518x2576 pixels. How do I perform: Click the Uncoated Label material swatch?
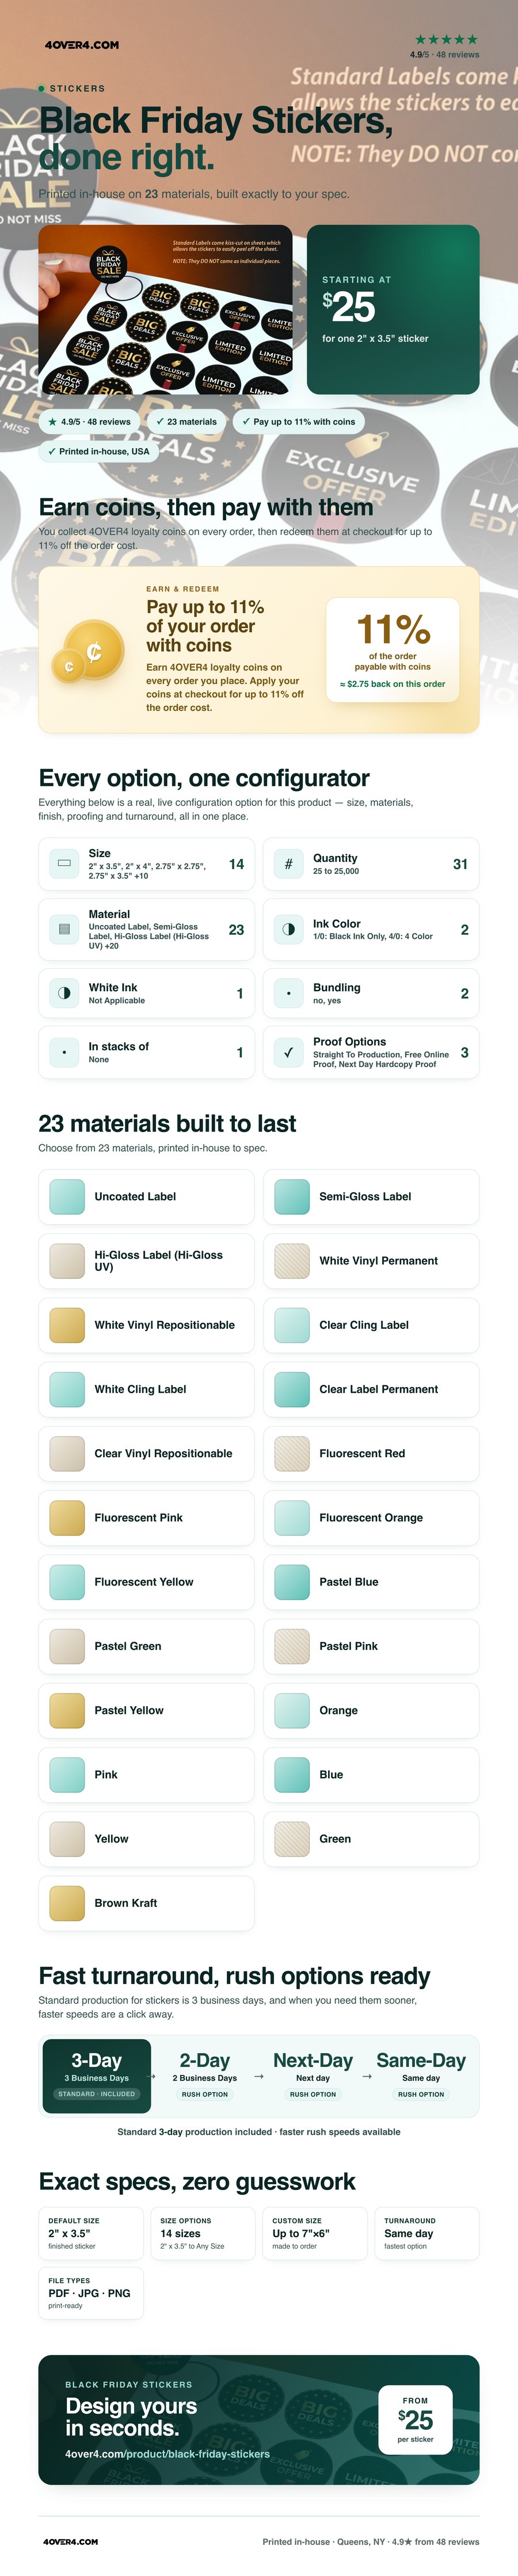click(67, 1197)
